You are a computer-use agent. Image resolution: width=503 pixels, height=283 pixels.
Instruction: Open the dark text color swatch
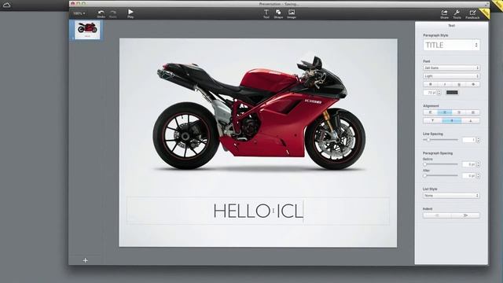click(452, 93)
